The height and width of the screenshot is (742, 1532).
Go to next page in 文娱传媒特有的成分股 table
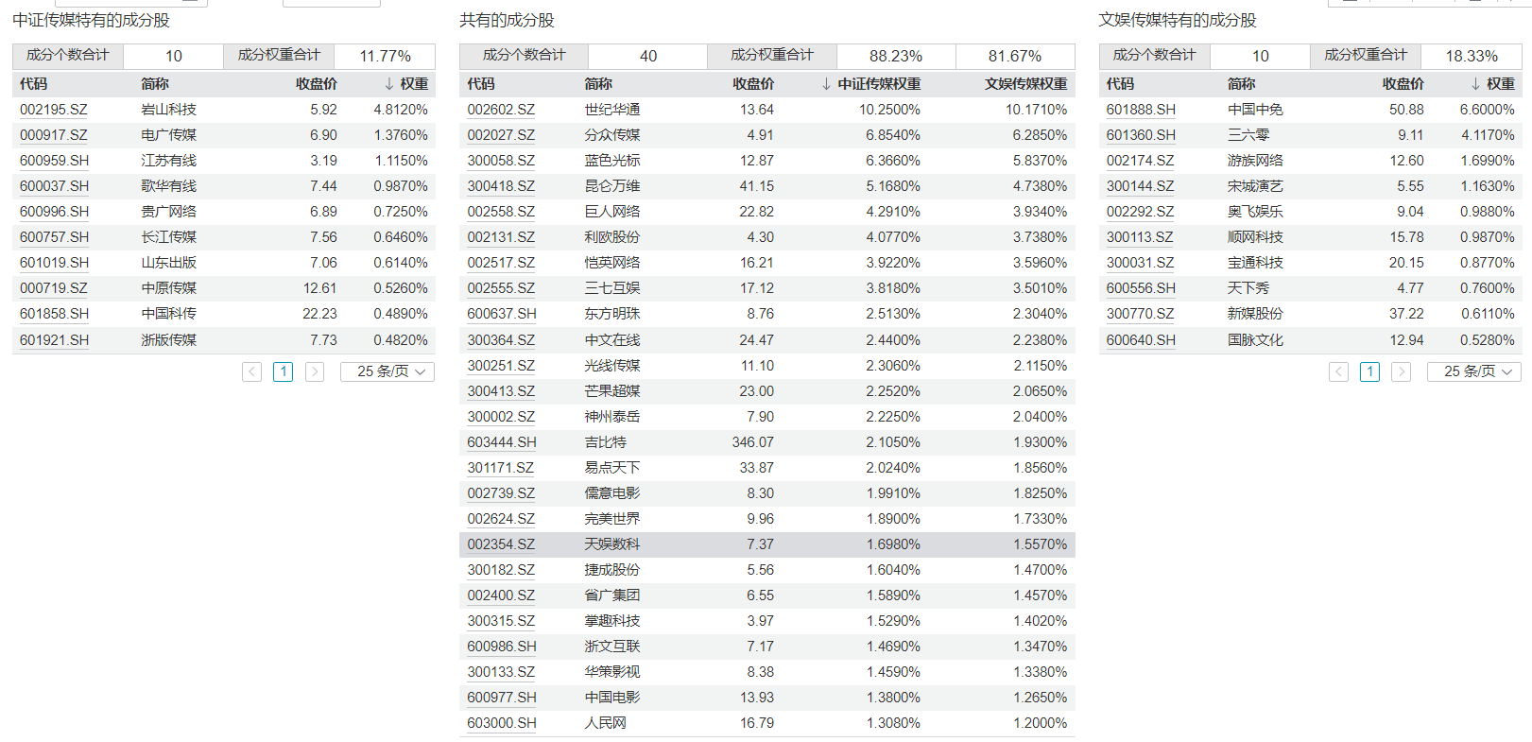click(1402, 372)
